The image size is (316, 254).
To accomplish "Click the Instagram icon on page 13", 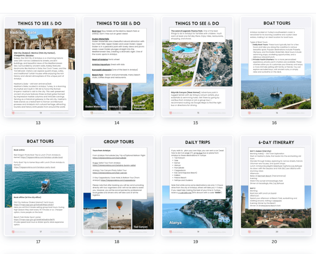I will pyautogui.click(x=13, y=113).
